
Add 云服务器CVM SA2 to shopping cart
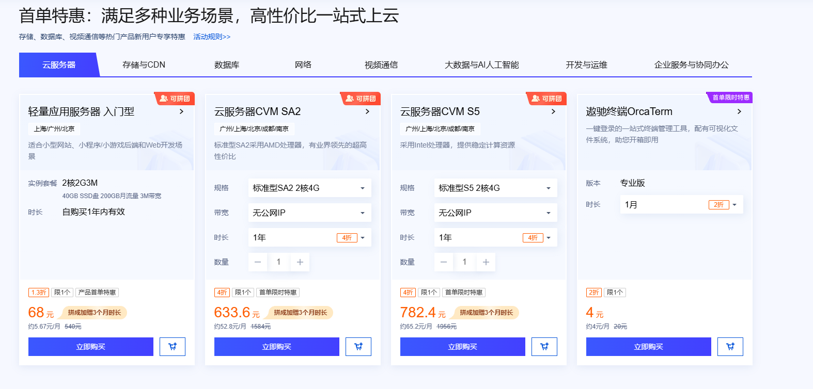358,347
